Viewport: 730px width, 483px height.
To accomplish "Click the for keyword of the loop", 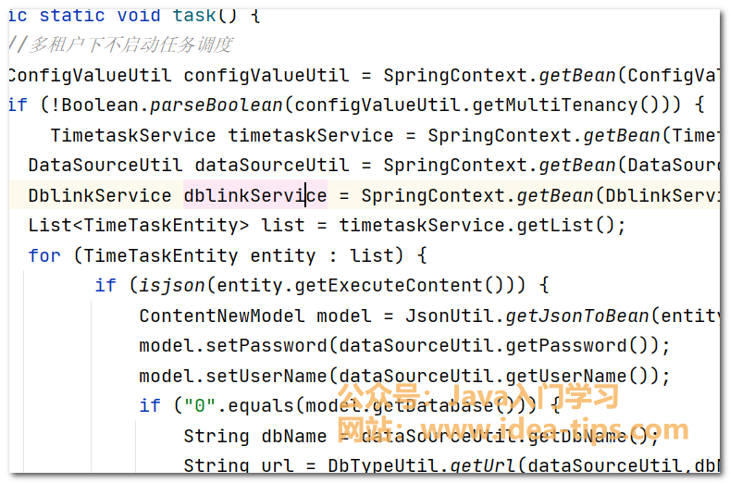I will point(44,255).
